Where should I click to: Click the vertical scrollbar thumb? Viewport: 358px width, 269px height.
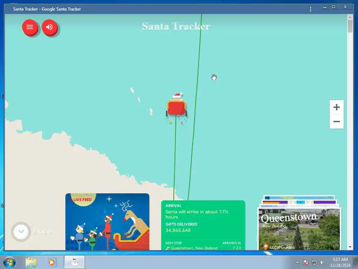pyautogui.click(x=350, y=26)
